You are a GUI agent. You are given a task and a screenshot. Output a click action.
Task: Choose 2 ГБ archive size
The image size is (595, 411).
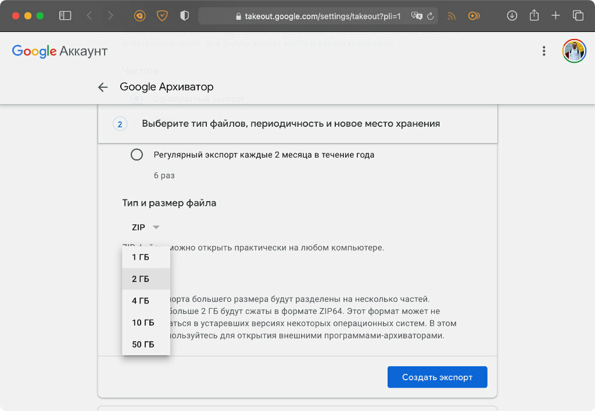click(x=146, y=279)
